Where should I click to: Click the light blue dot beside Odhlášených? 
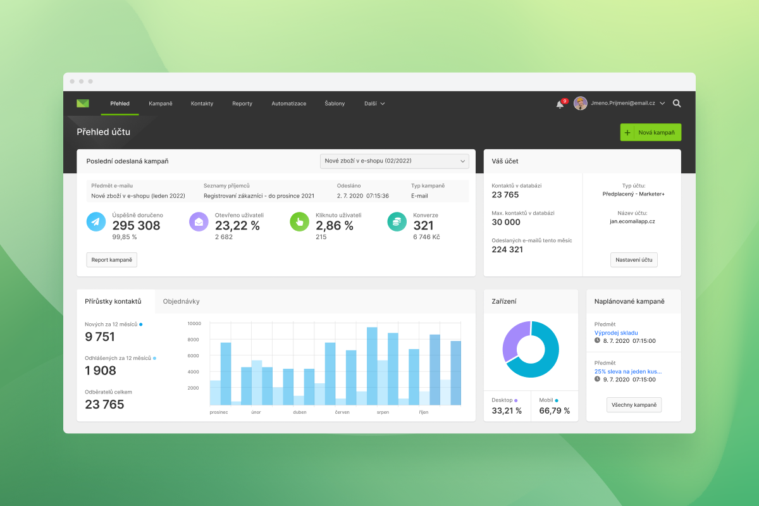(x=154, y=358)
